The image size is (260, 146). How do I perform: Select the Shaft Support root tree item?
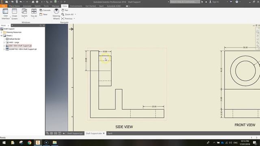click(x=9, y=29)
